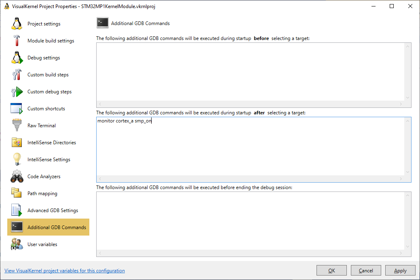Click the Path mapping folders icon

click(x=16, y=193)
